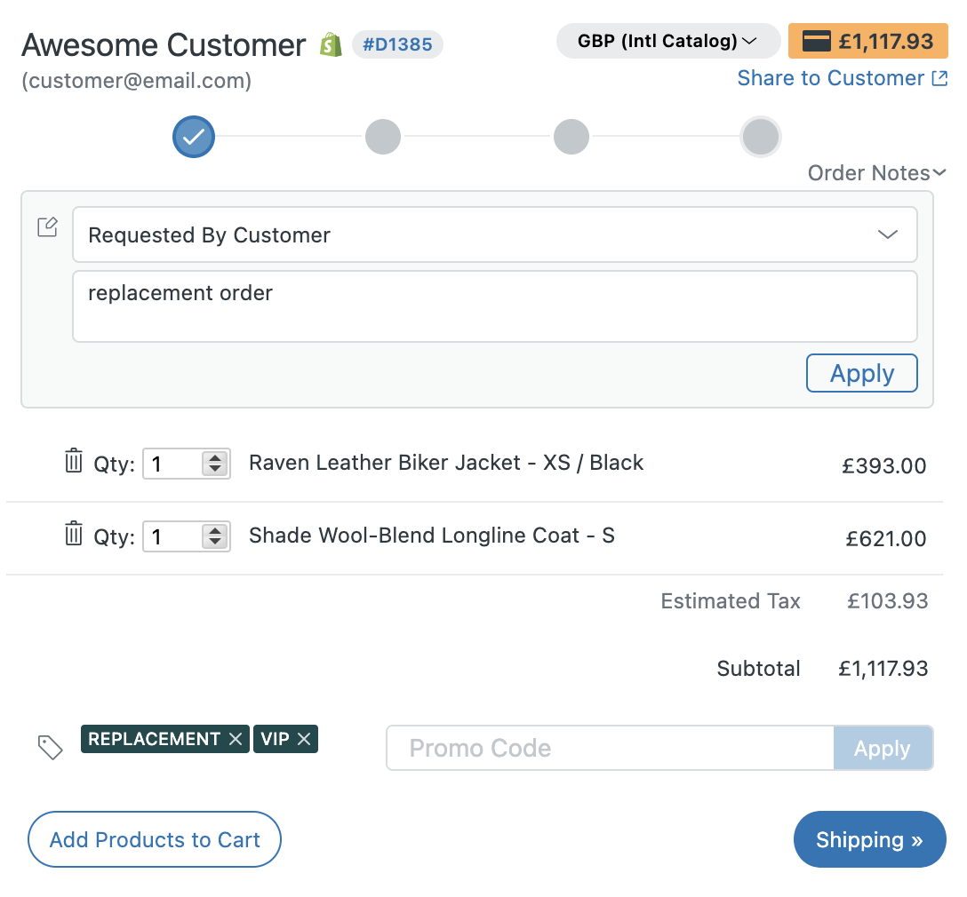
Task: Click the credit card total £1,117.93 button
Action: pyautogui.click(x=867, y=41)
